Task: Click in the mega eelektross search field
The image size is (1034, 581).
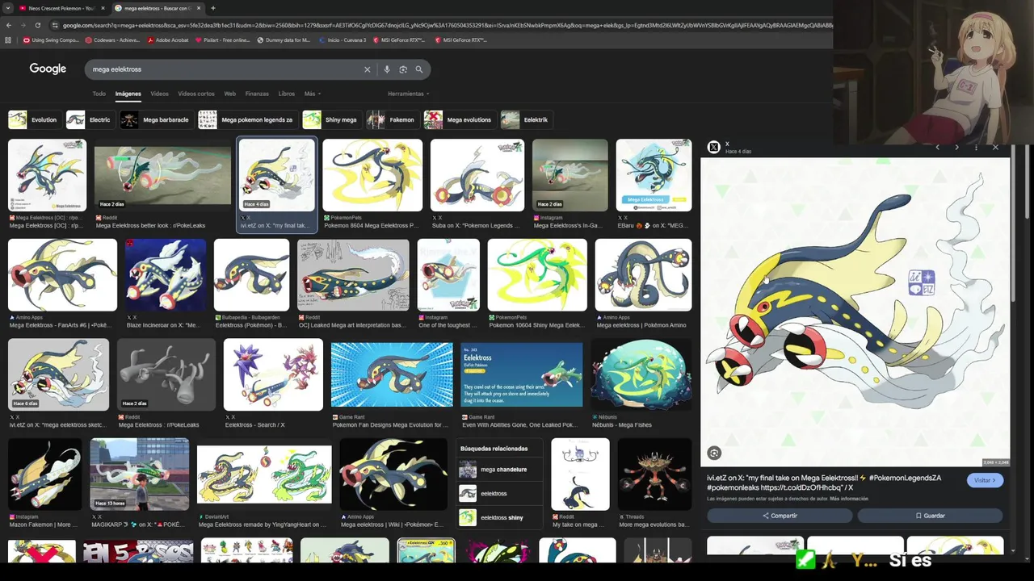Action: [x=226, y=69]
